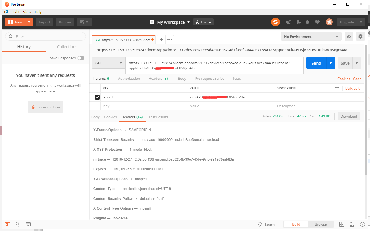Click the Send button

click(x=316, y=63)
